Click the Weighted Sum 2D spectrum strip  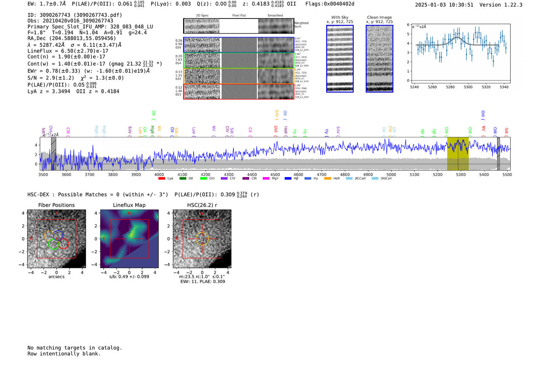[x=238, y=26]
